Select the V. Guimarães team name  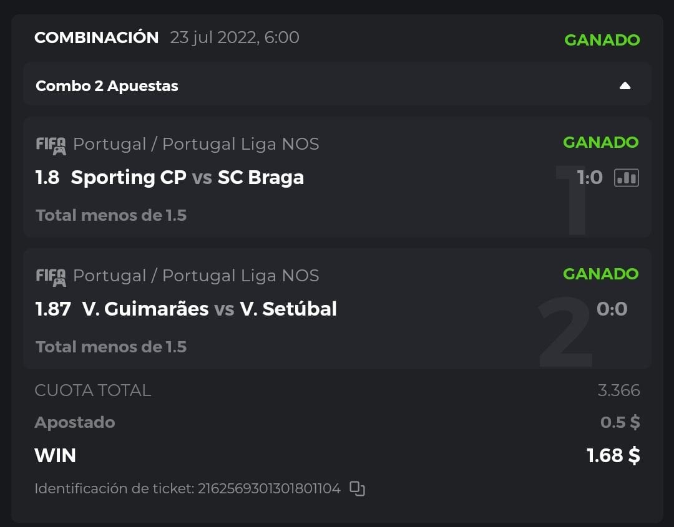point(145,309)
